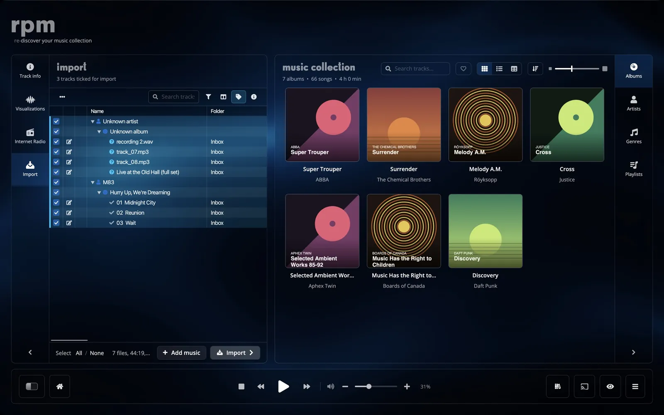The image size is (664, 415).
Task: Adjust the volume slider
Action: [376, 386]
